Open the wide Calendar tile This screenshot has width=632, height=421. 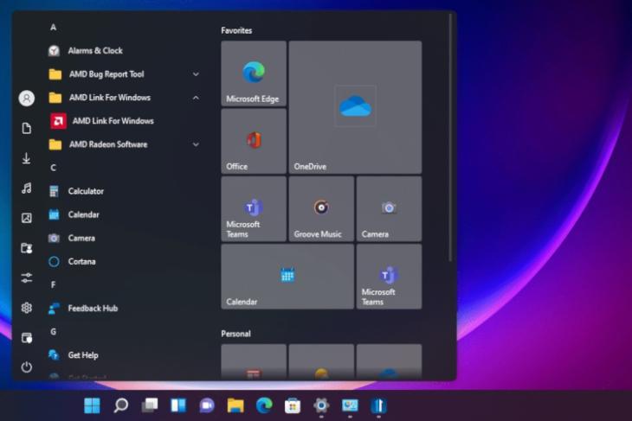pos(287,276)
